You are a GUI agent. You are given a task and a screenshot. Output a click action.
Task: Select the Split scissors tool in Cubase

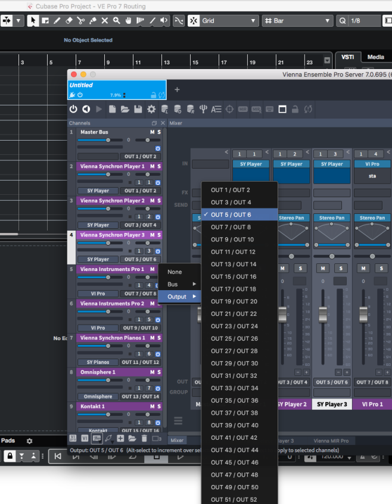tap(81, 21)
